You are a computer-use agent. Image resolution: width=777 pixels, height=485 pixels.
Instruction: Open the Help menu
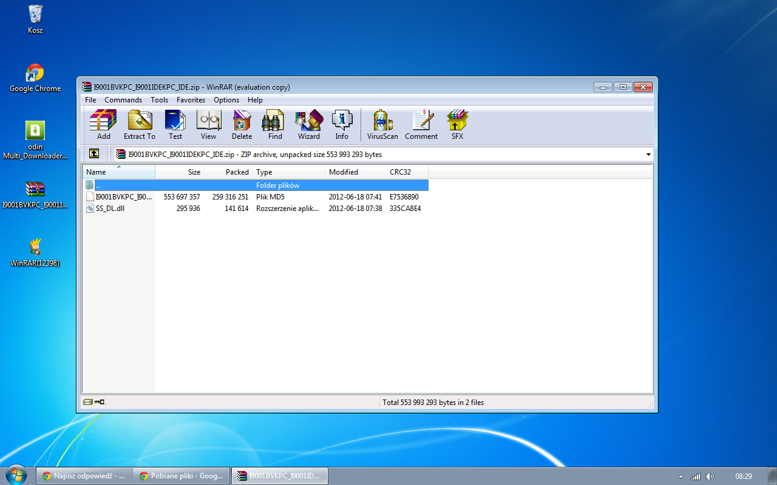coord(255,100)
